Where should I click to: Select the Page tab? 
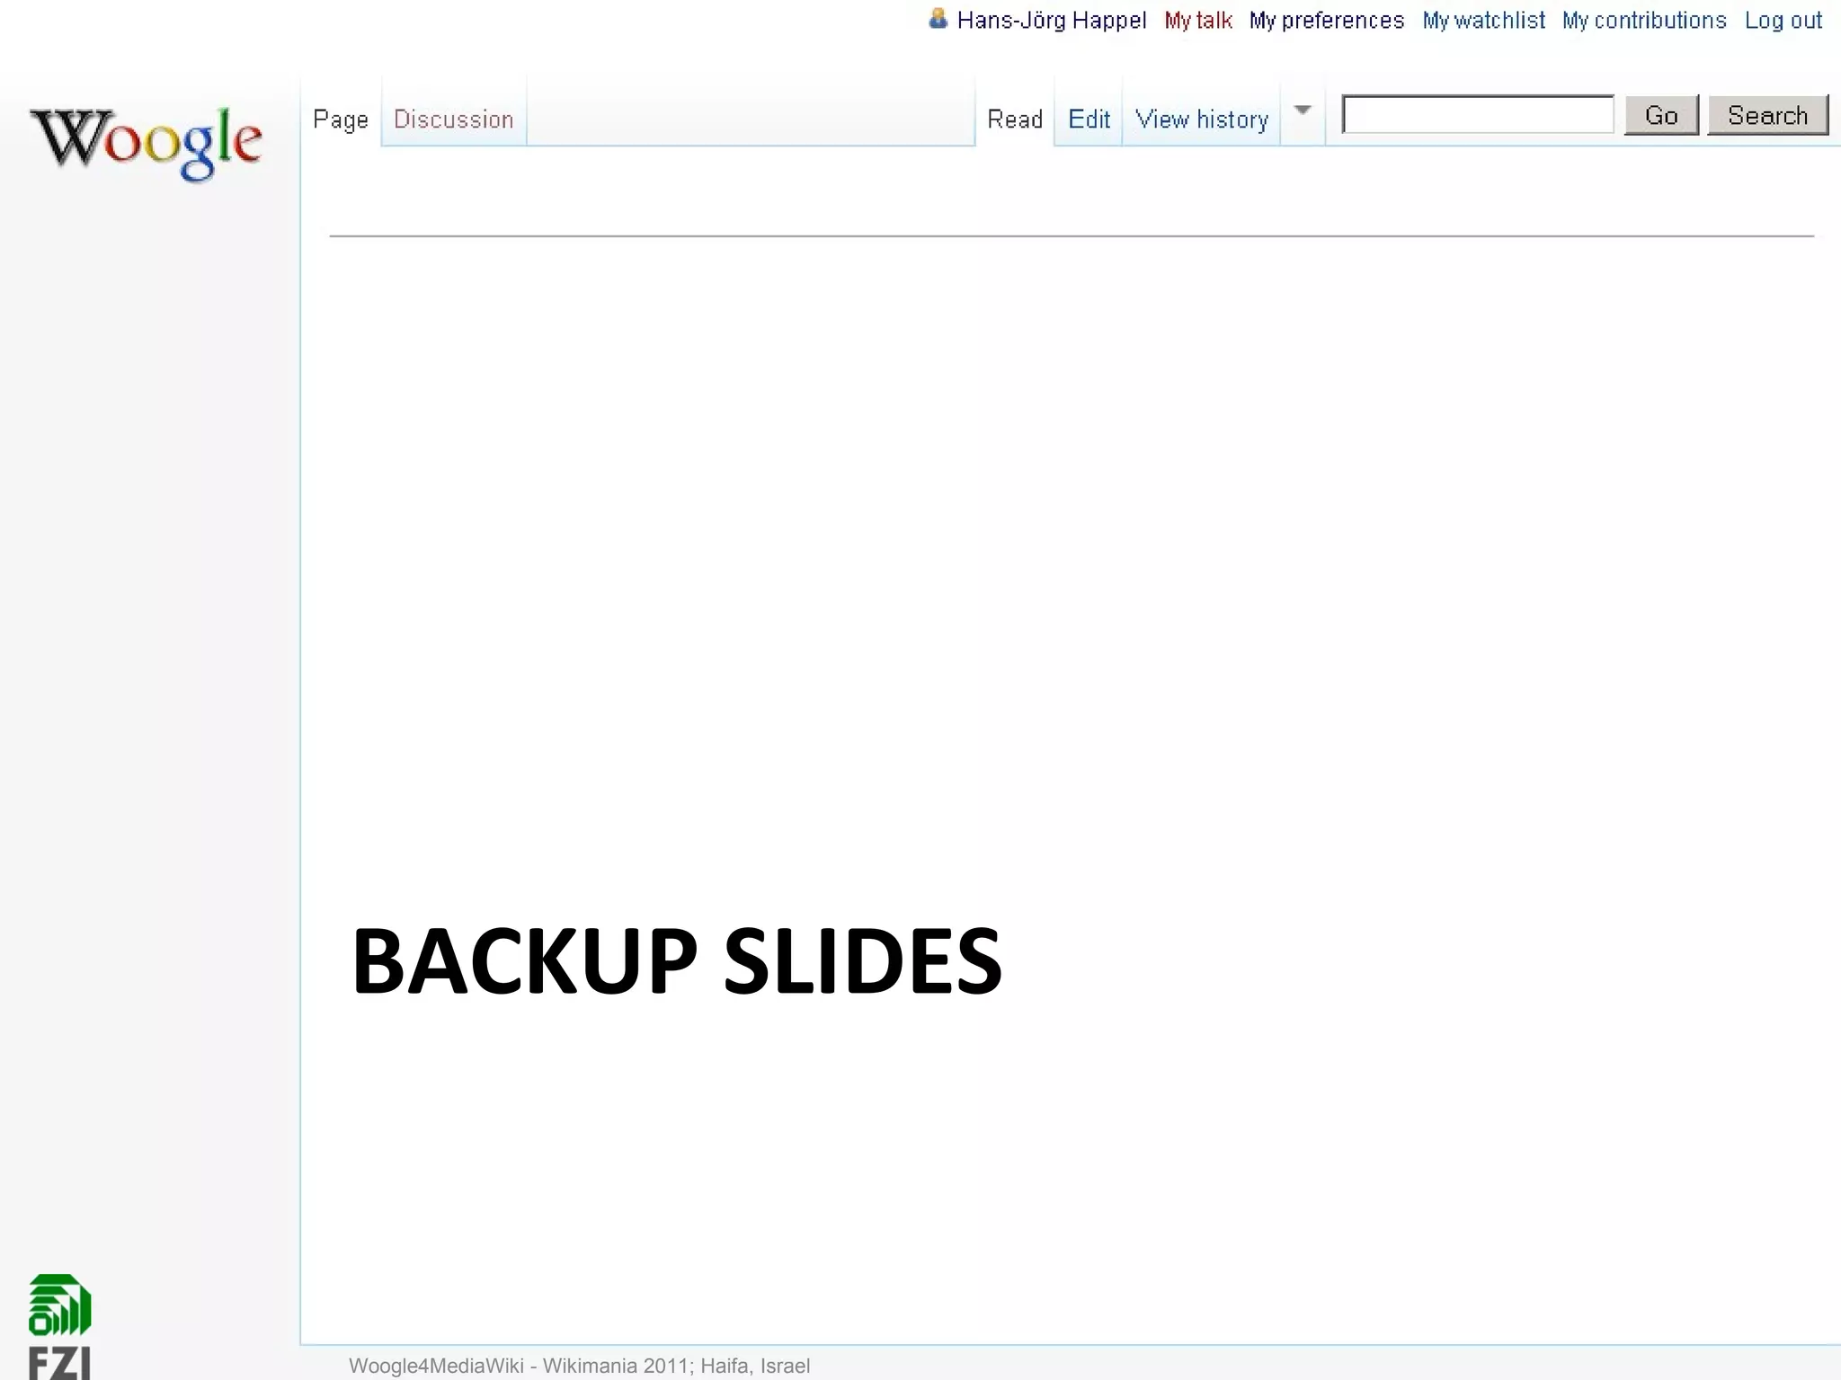[x=341, y=119]
